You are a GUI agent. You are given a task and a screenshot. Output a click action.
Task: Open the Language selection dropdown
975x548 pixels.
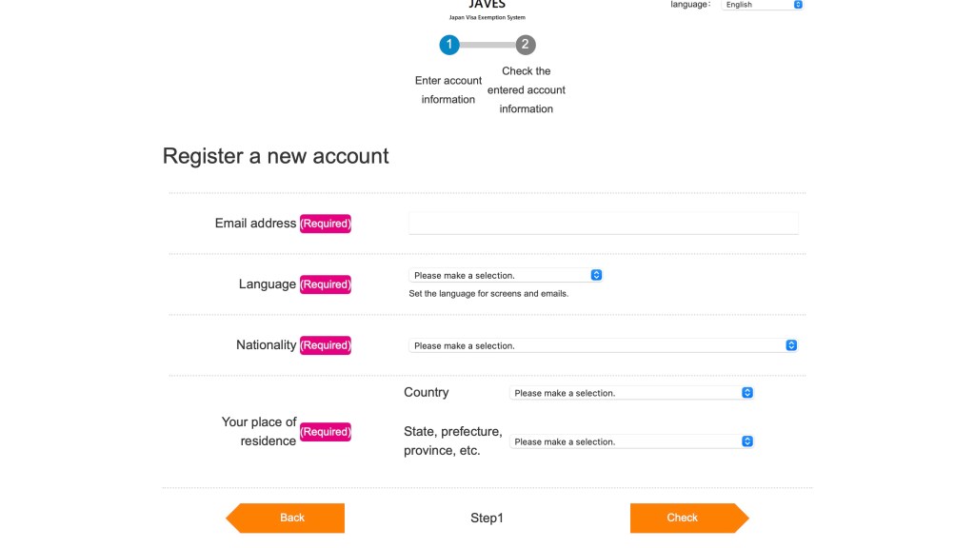coord(505,275)
